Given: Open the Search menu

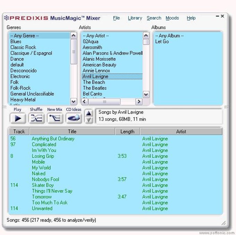Looking at the screenshot, I should click(154, 18).
